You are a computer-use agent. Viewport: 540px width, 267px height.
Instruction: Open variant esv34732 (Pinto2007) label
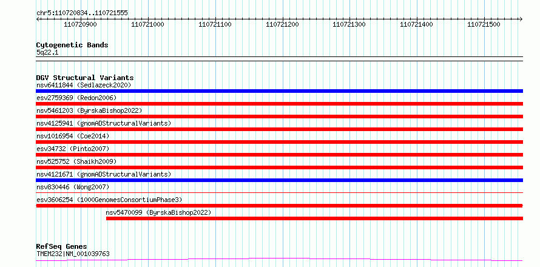click(x=73, y=149)
